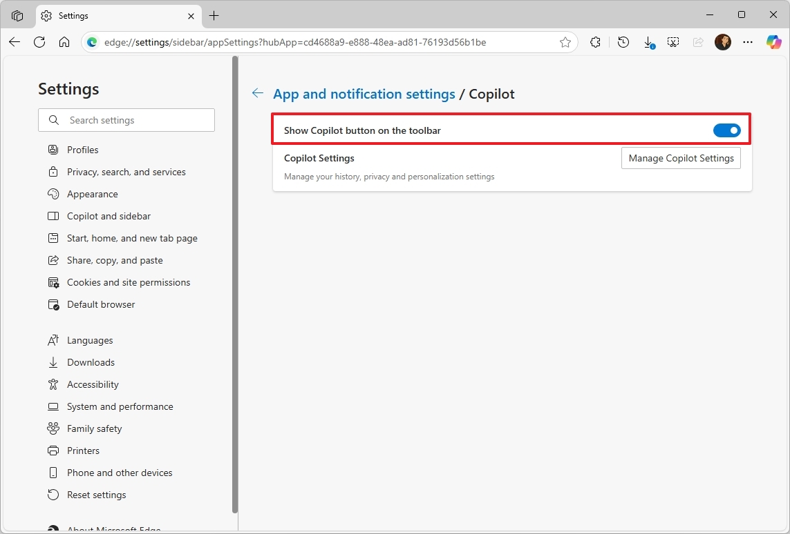This screenshot has height=534, width=790.
Task: Refresh the settings page
Action: [39, 42]
